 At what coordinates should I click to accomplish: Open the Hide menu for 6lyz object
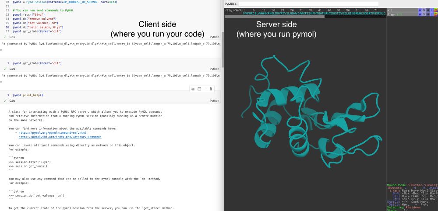pyautogui.click(x=428, y=14)
